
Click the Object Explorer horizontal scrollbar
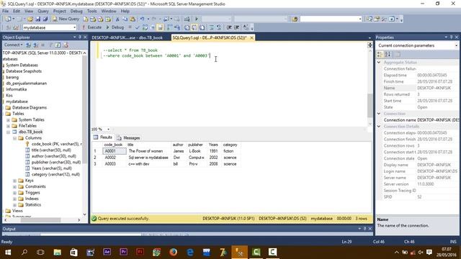point(40,220)
